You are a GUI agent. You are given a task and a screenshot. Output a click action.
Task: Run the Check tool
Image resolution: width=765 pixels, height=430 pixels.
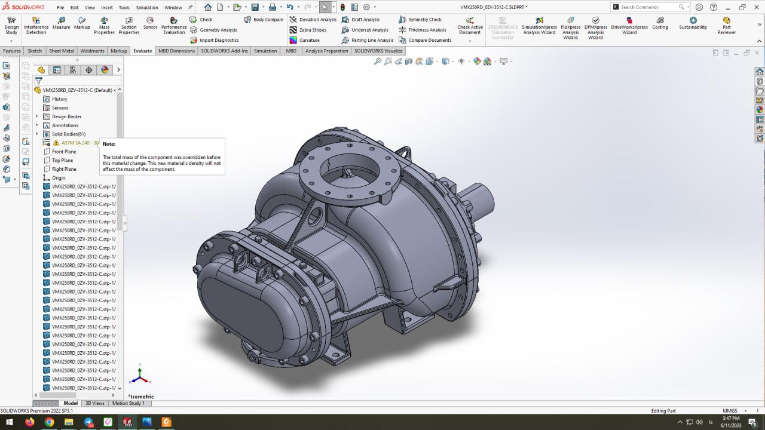tap(201, 20)
